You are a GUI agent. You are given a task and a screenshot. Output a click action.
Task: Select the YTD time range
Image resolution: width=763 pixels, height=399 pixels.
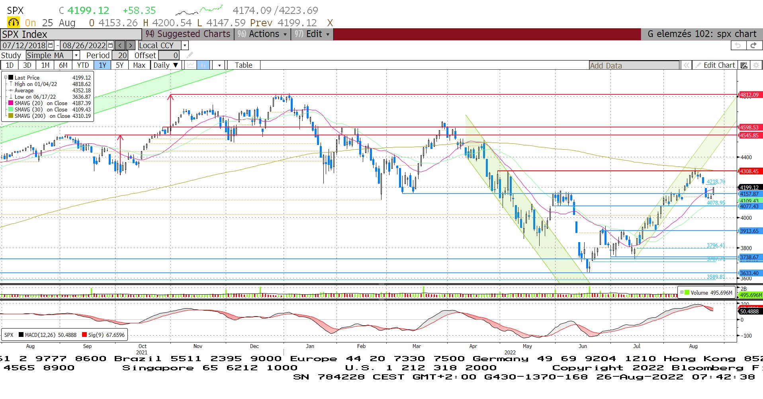(x=83, y=65)
